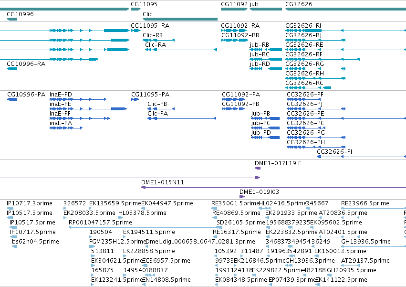Viewport: 406px width, 287px height.
Task: Select the inaE-PF protein label
Action: [x=60, y=114]
